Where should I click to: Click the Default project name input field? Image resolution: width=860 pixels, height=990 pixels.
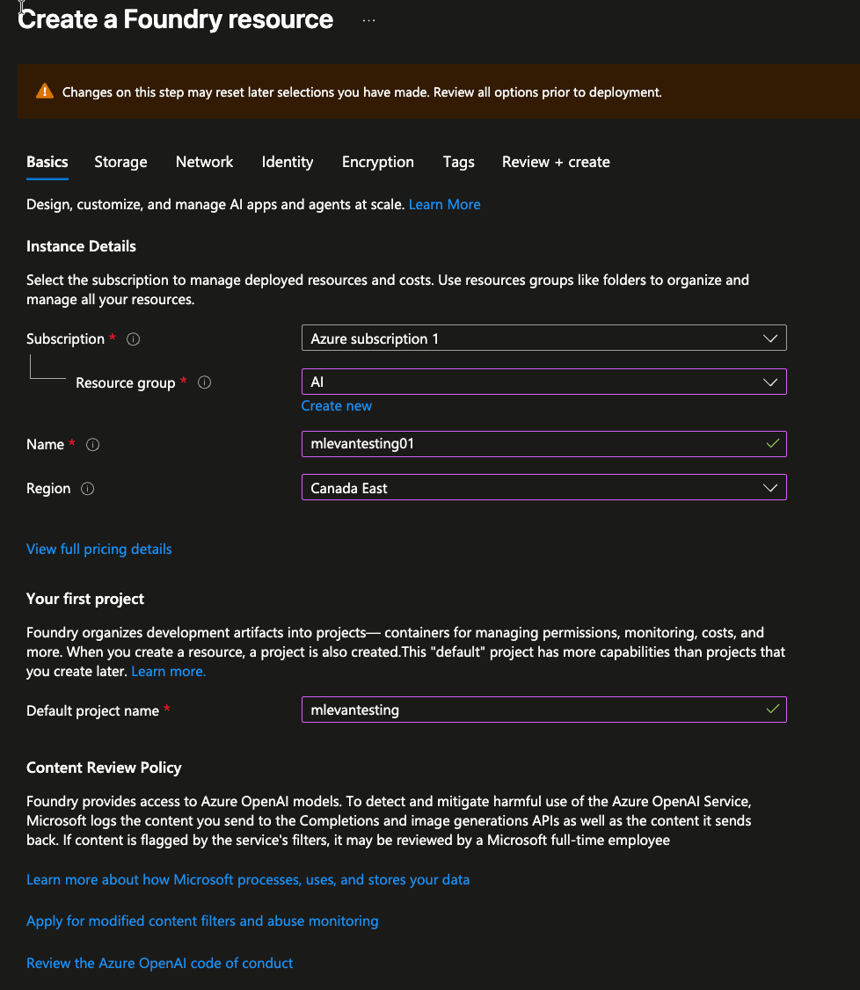coord(532,710)
